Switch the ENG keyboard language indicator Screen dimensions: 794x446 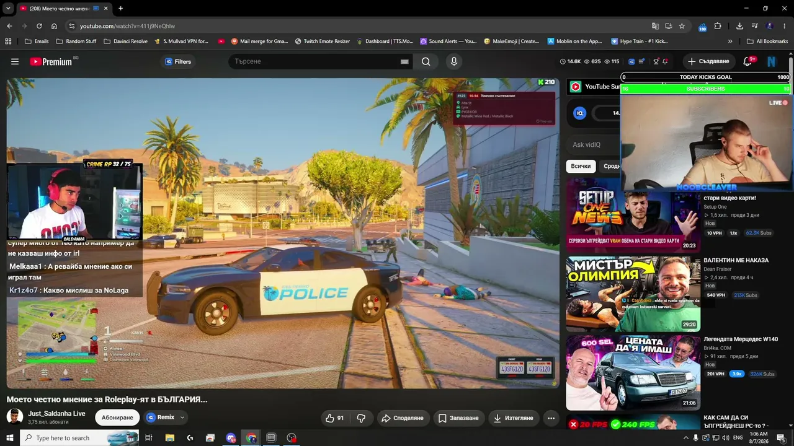(x=739, y=438)
